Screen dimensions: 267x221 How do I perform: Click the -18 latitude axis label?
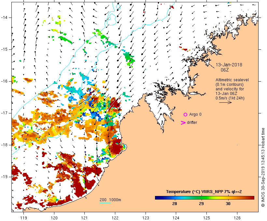click(4, 145)
